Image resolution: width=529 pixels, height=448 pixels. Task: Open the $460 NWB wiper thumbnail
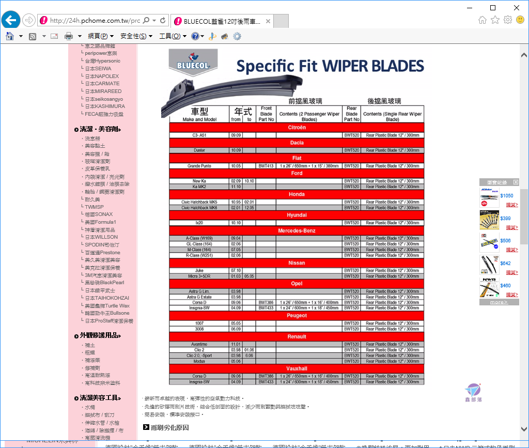click(x=489, y=287)
